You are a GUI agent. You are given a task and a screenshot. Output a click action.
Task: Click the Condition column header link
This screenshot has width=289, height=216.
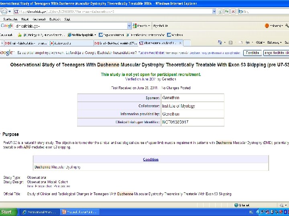(x=151, y=160)
